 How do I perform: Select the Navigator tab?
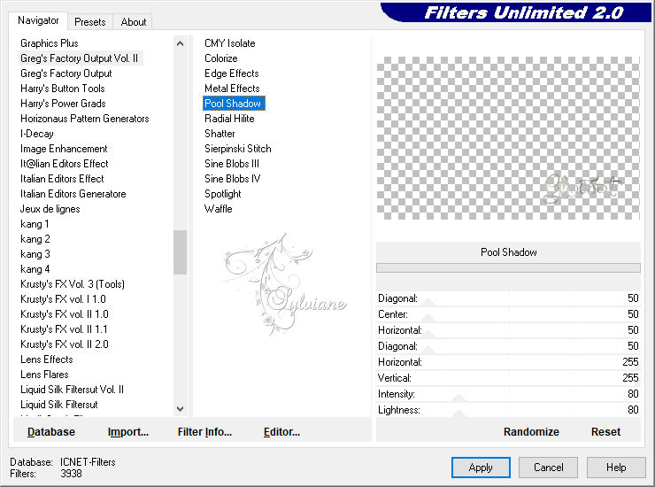38,20
